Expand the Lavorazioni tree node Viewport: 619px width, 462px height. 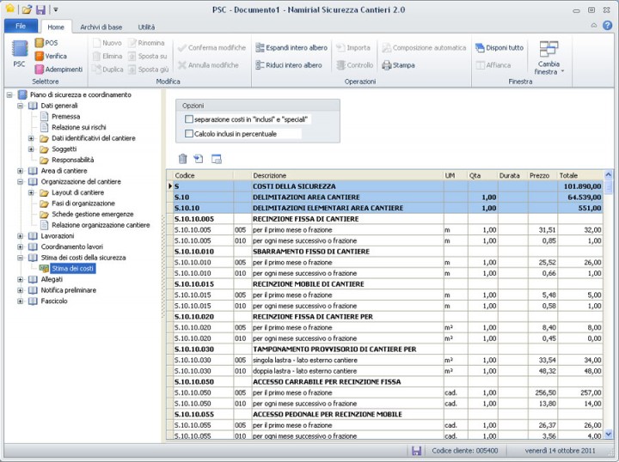[21, 235]
